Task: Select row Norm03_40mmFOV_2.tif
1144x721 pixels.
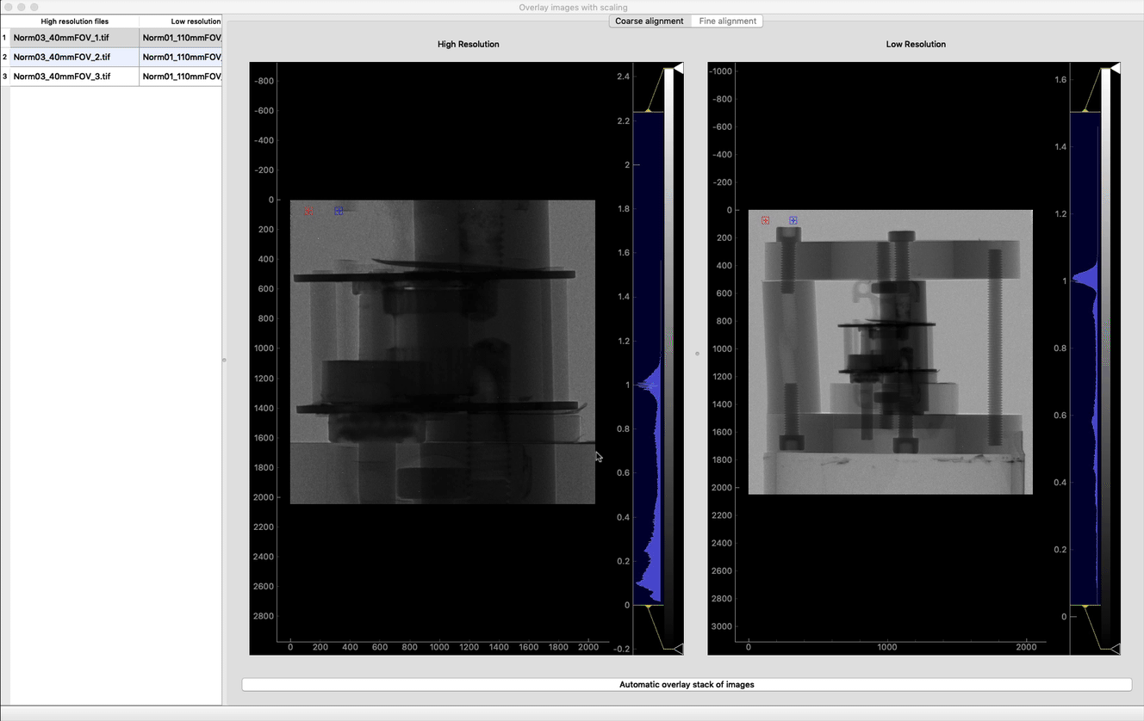Action: point(74,57)
